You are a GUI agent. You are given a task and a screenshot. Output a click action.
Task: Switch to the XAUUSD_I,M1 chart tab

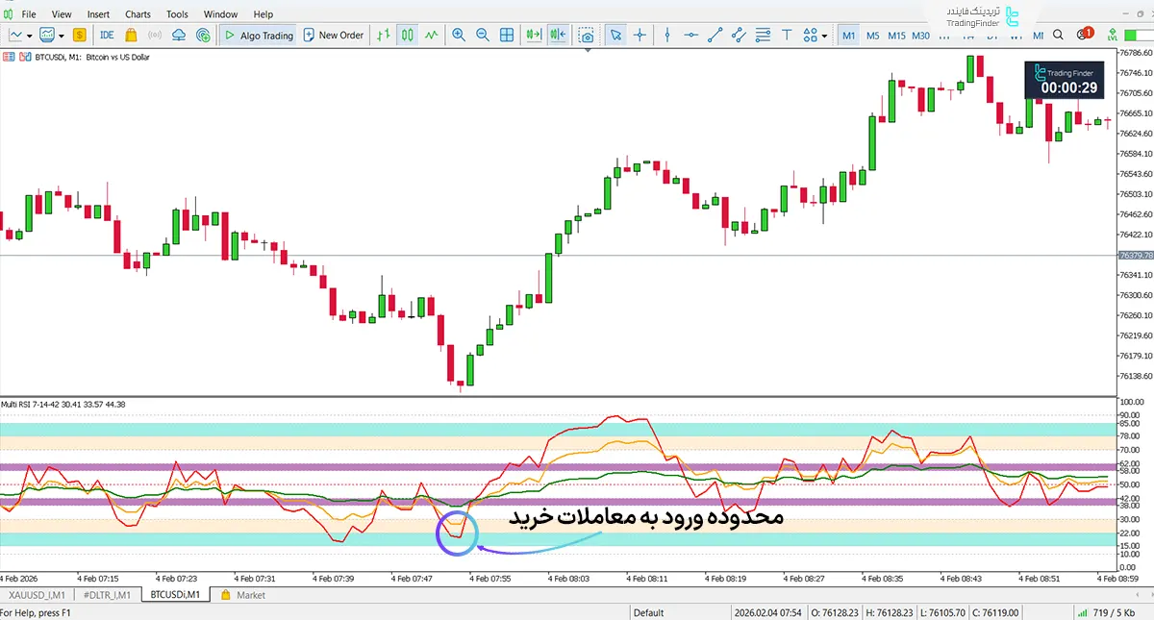coord(37,594)
